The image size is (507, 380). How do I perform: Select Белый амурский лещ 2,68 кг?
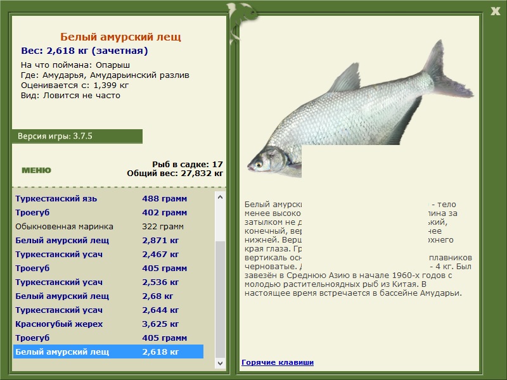[x=108, y=296]
